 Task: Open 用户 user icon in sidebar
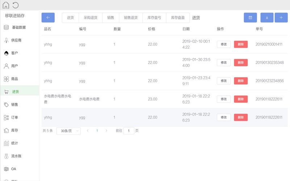point(6,66)
